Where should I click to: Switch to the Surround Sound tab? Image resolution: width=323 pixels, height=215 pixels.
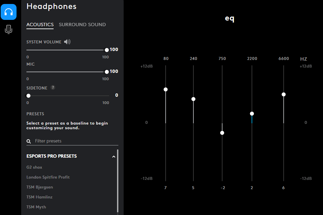82,25
